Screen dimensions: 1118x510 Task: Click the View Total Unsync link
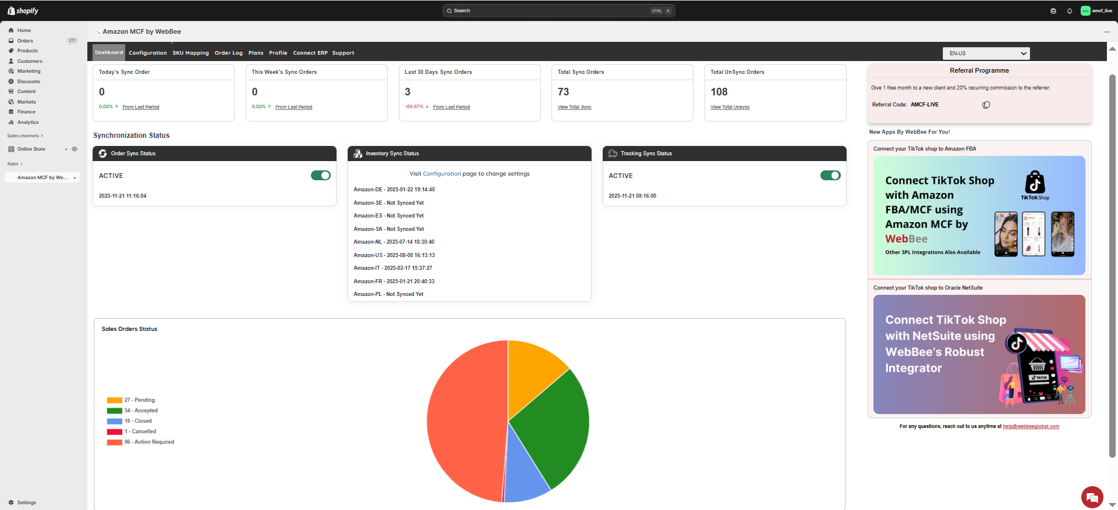pos(730,107)
